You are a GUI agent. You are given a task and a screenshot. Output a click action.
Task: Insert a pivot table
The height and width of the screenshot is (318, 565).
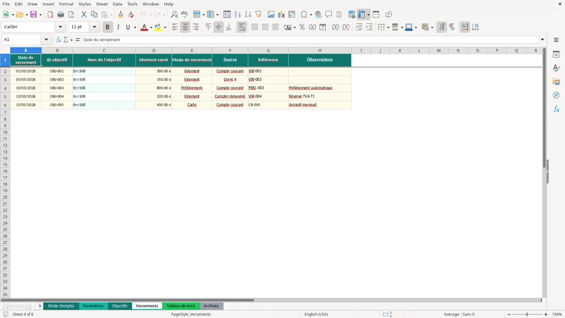click(x=292, y=15)
